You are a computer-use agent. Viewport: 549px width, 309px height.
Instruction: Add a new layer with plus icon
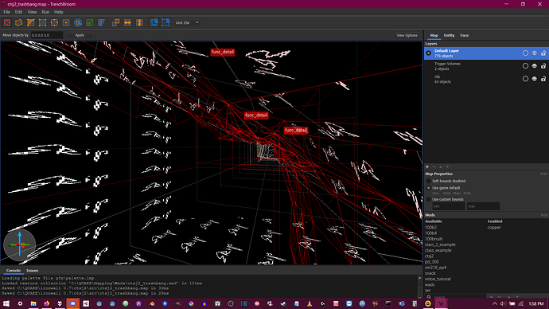(427, 166)
